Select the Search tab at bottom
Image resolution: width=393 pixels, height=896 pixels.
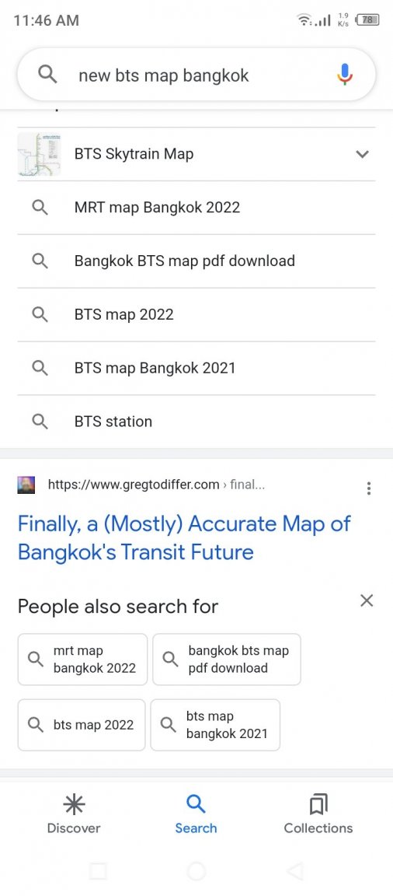coord(196,814)
